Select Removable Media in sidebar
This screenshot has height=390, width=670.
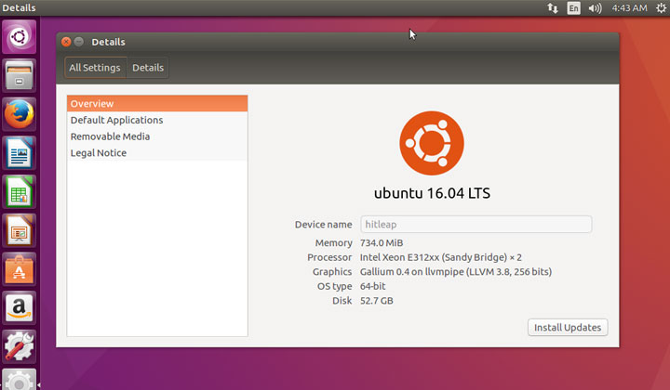[157, 136]
